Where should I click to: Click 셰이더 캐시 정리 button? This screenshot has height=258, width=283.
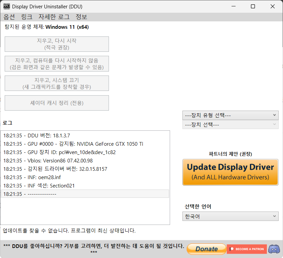pos(57,103)
